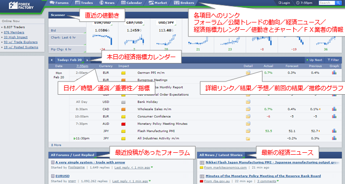Open the Brokers section
Viewport: 345px width, 184px height.
[184, 3]
